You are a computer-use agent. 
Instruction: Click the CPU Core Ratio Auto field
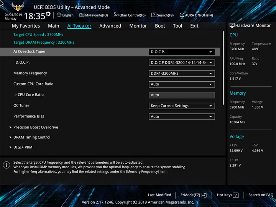[182, 95]
